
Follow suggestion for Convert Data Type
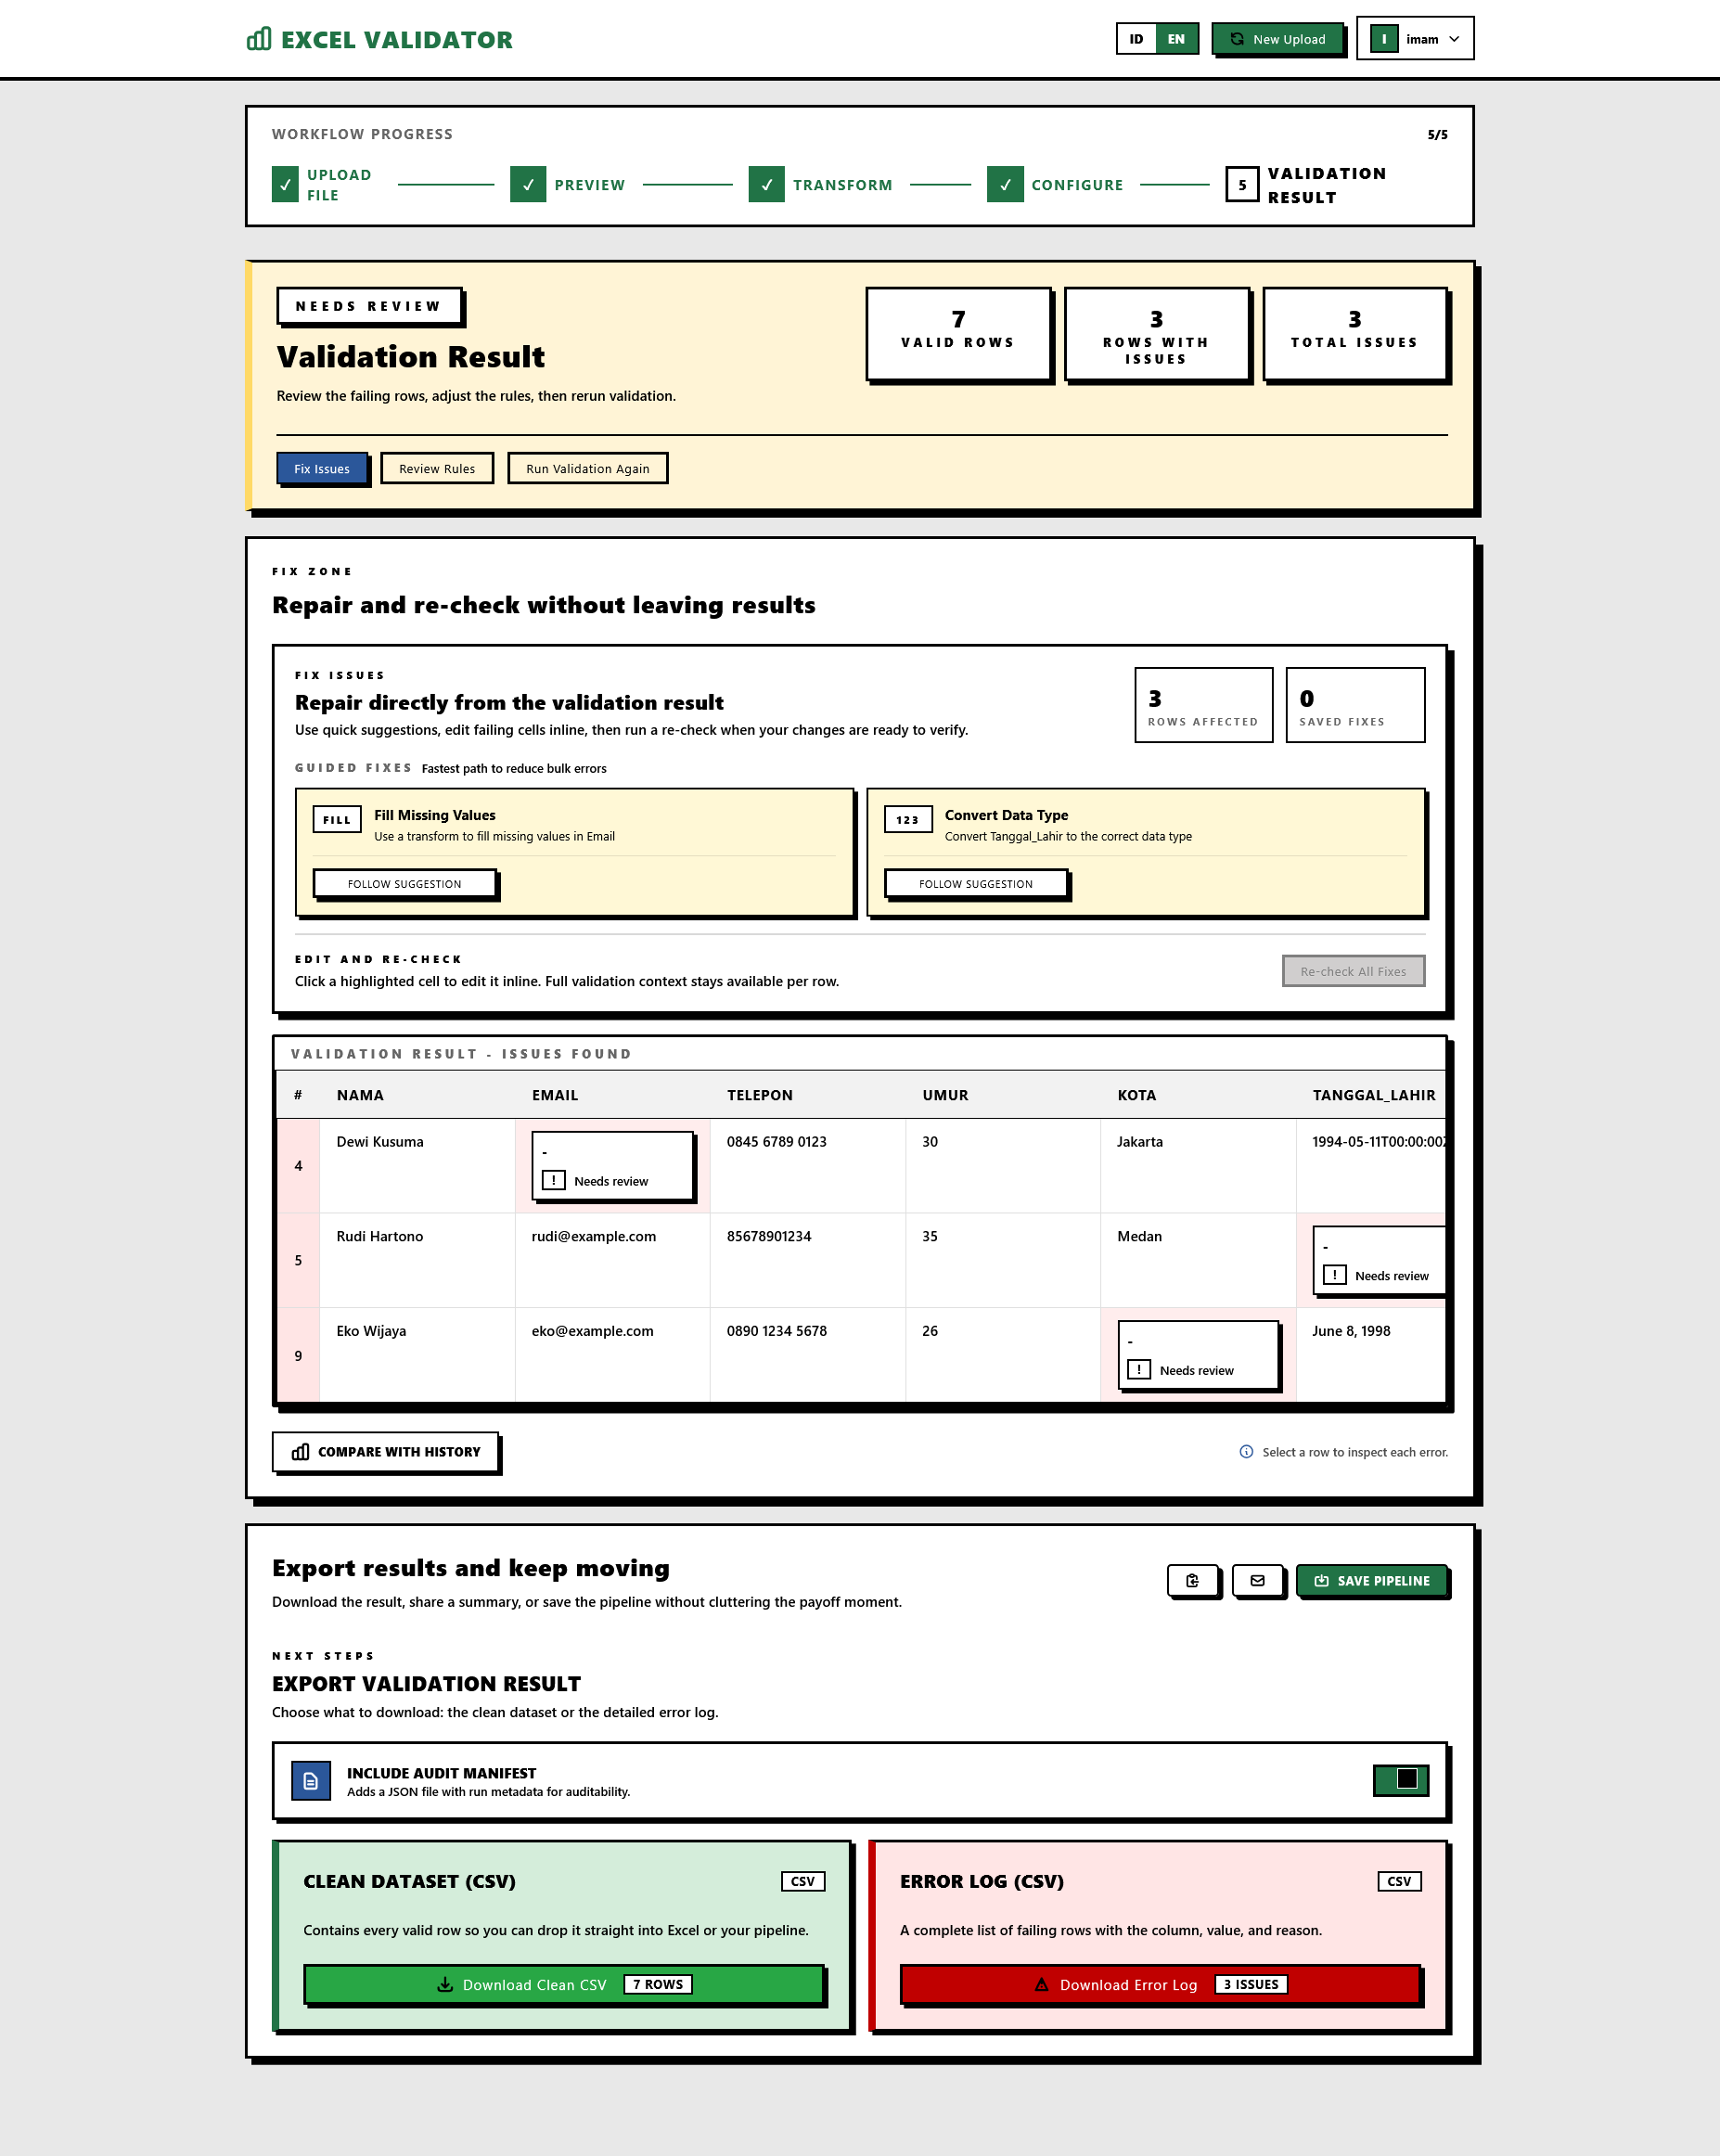coord(976,884)
